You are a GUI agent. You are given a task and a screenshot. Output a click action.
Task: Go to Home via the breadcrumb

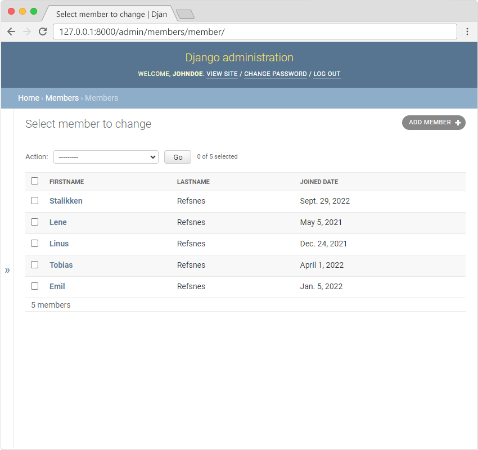29,98
